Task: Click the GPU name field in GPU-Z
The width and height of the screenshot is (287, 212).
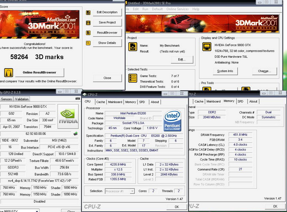Action: 28,107
